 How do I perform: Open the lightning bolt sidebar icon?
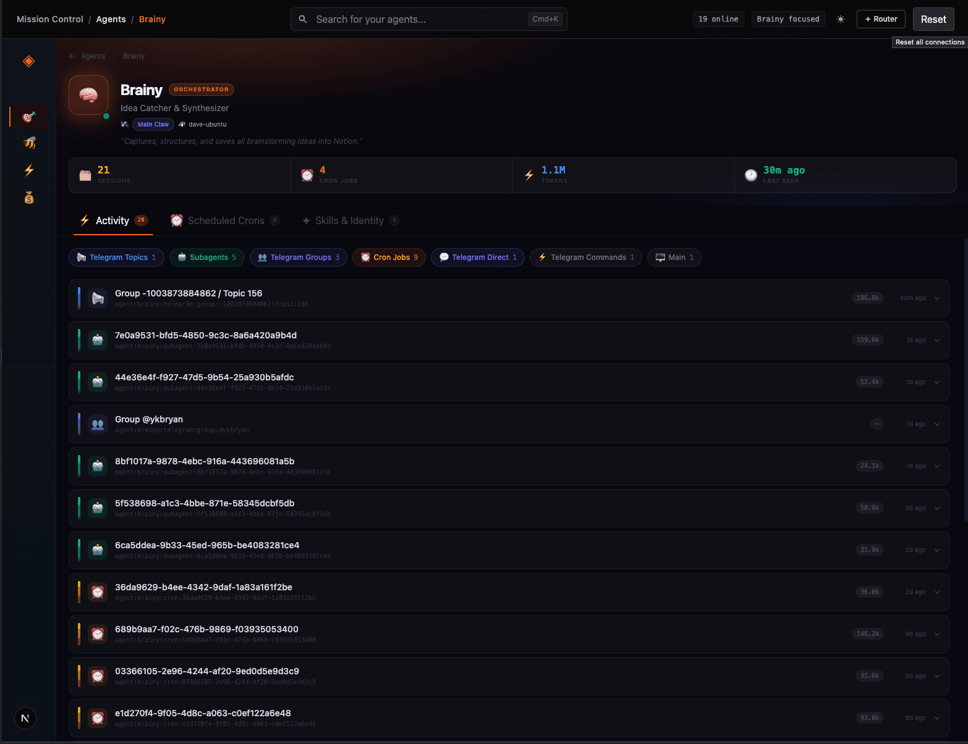29,170
